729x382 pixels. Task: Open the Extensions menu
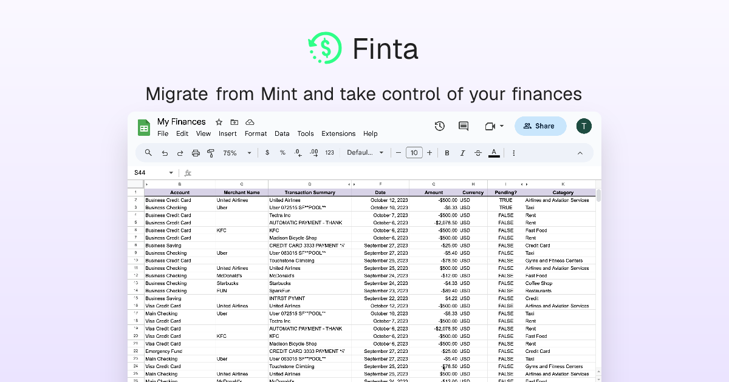[x=338, y=134]
